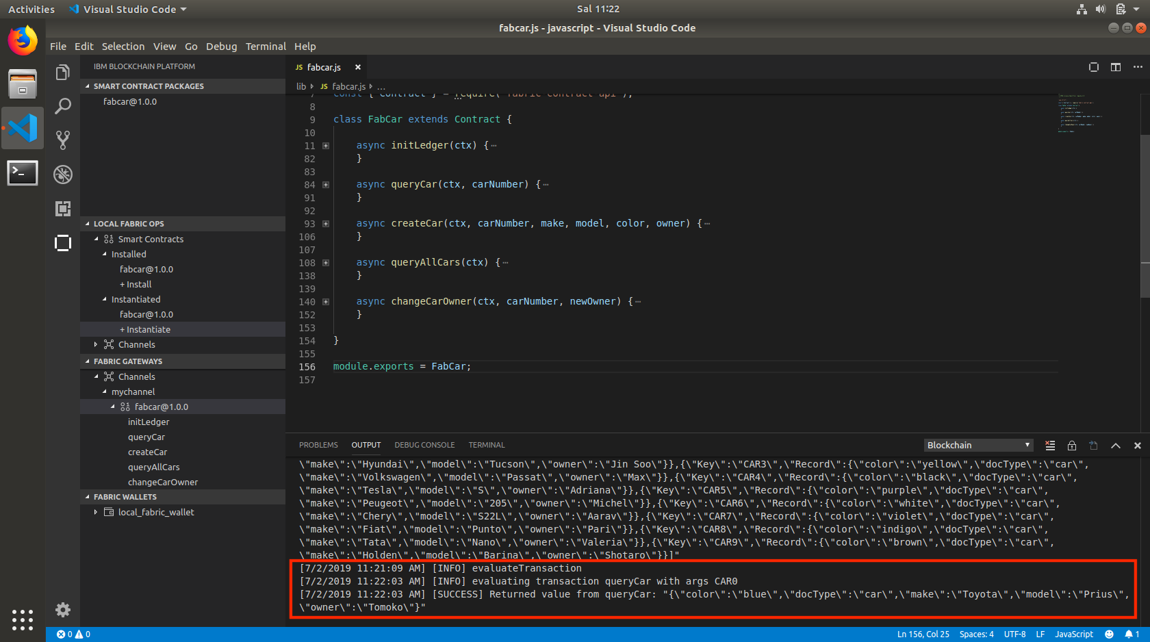Close the output panel

pyautogui.click(x=1138, y=446)
